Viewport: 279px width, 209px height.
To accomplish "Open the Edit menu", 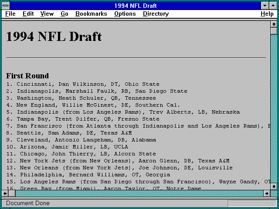I will tap(28, 14).
